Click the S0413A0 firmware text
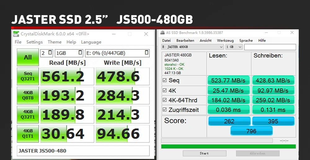Viewport: 310px width, 160px height. (x=172, y=60)
